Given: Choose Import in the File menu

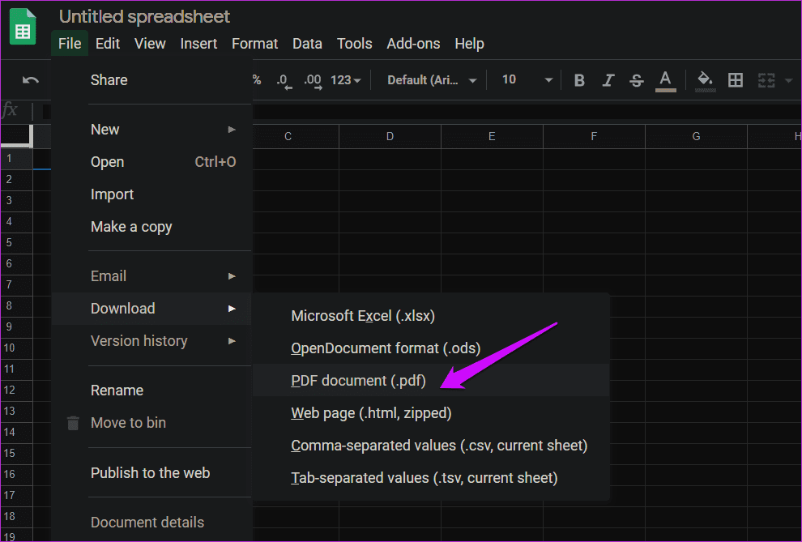Looking at the screenshot, I should tap(151, 194).
